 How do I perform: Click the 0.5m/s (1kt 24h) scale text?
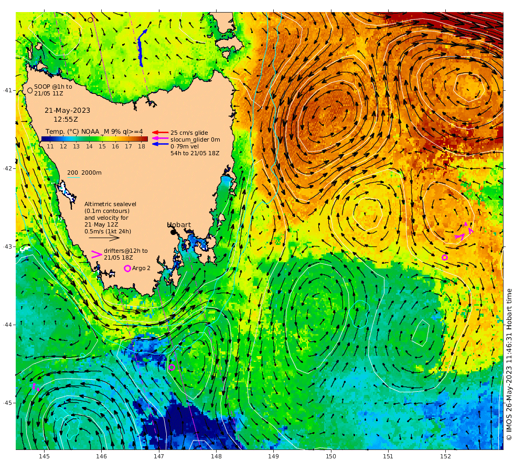pos(108,231)
